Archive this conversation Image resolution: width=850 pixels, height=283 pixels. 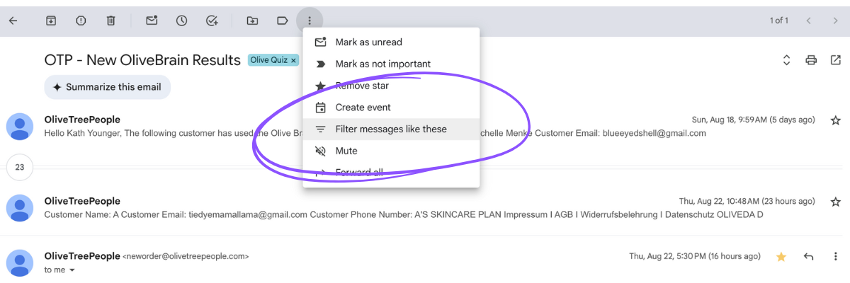51,21
